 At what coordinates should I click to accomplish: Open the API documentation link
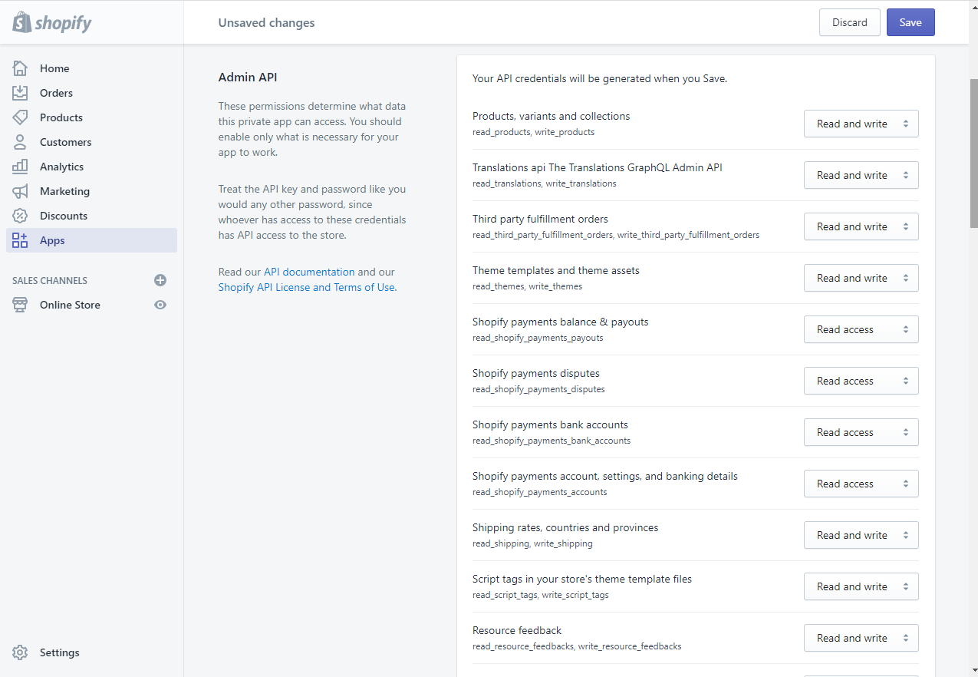coord(309,272)
